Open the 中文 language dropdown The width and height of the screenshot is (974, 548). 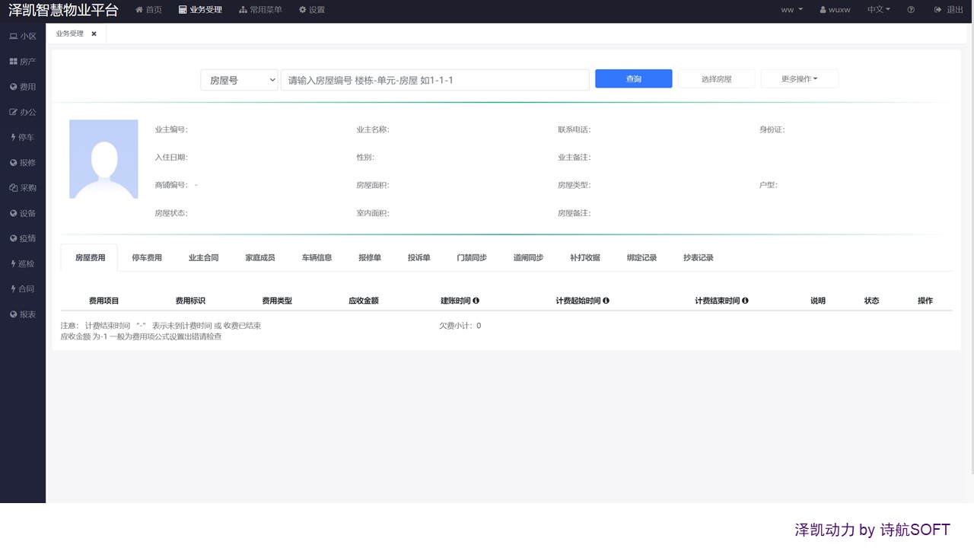point(879,10)
